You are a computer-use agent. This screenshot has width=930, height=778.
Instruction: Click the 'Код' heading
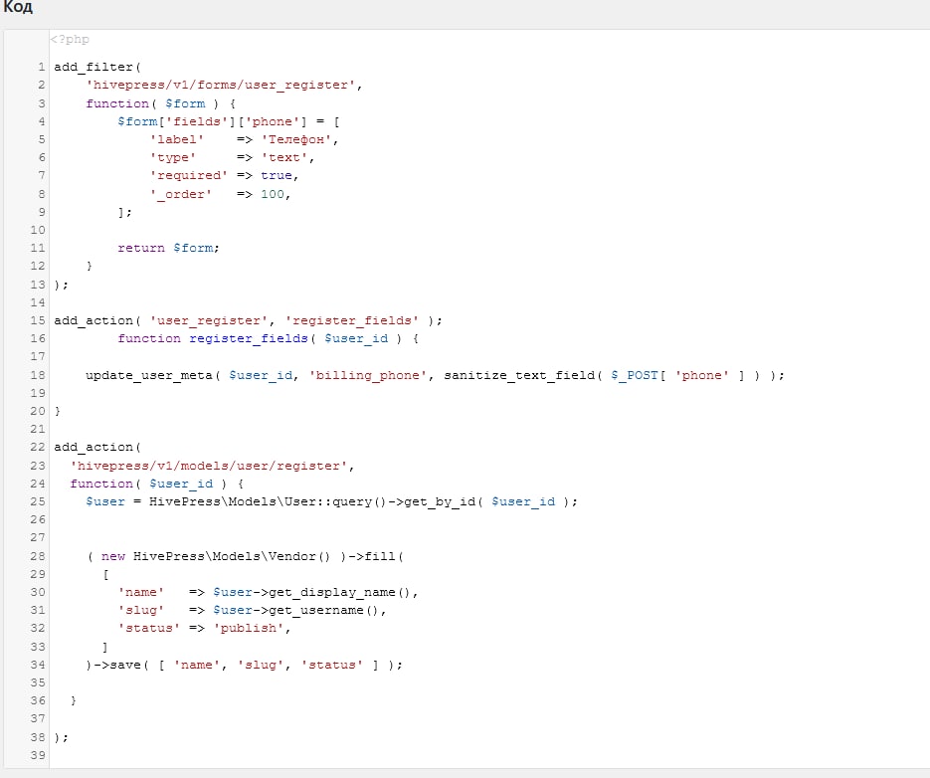click(18, 7)
